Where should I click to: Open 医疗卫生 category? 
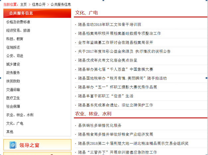[x=13, y=98]
